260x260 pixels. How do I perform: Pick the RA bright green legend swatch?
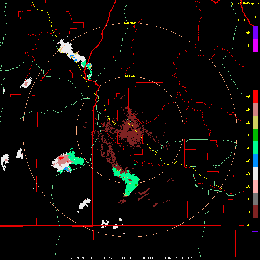point(255,148)
